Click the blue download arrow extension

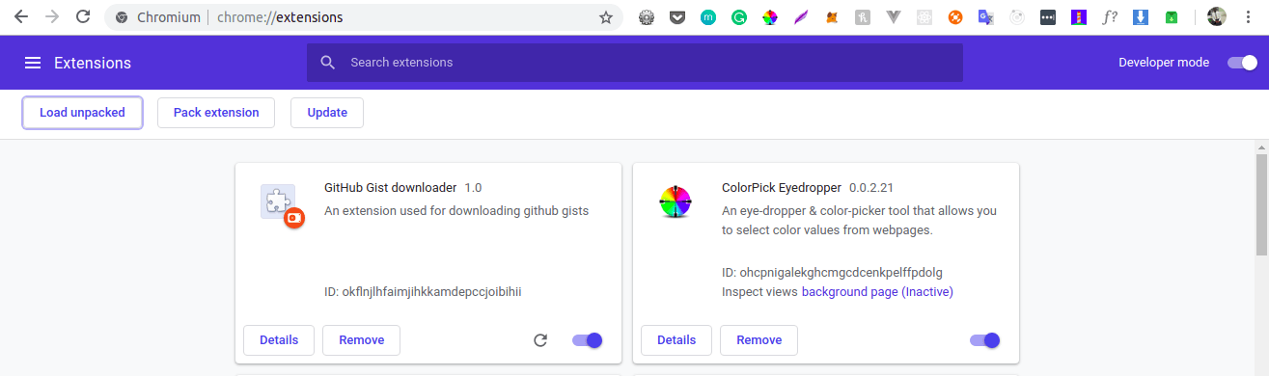coord(1141,17)
